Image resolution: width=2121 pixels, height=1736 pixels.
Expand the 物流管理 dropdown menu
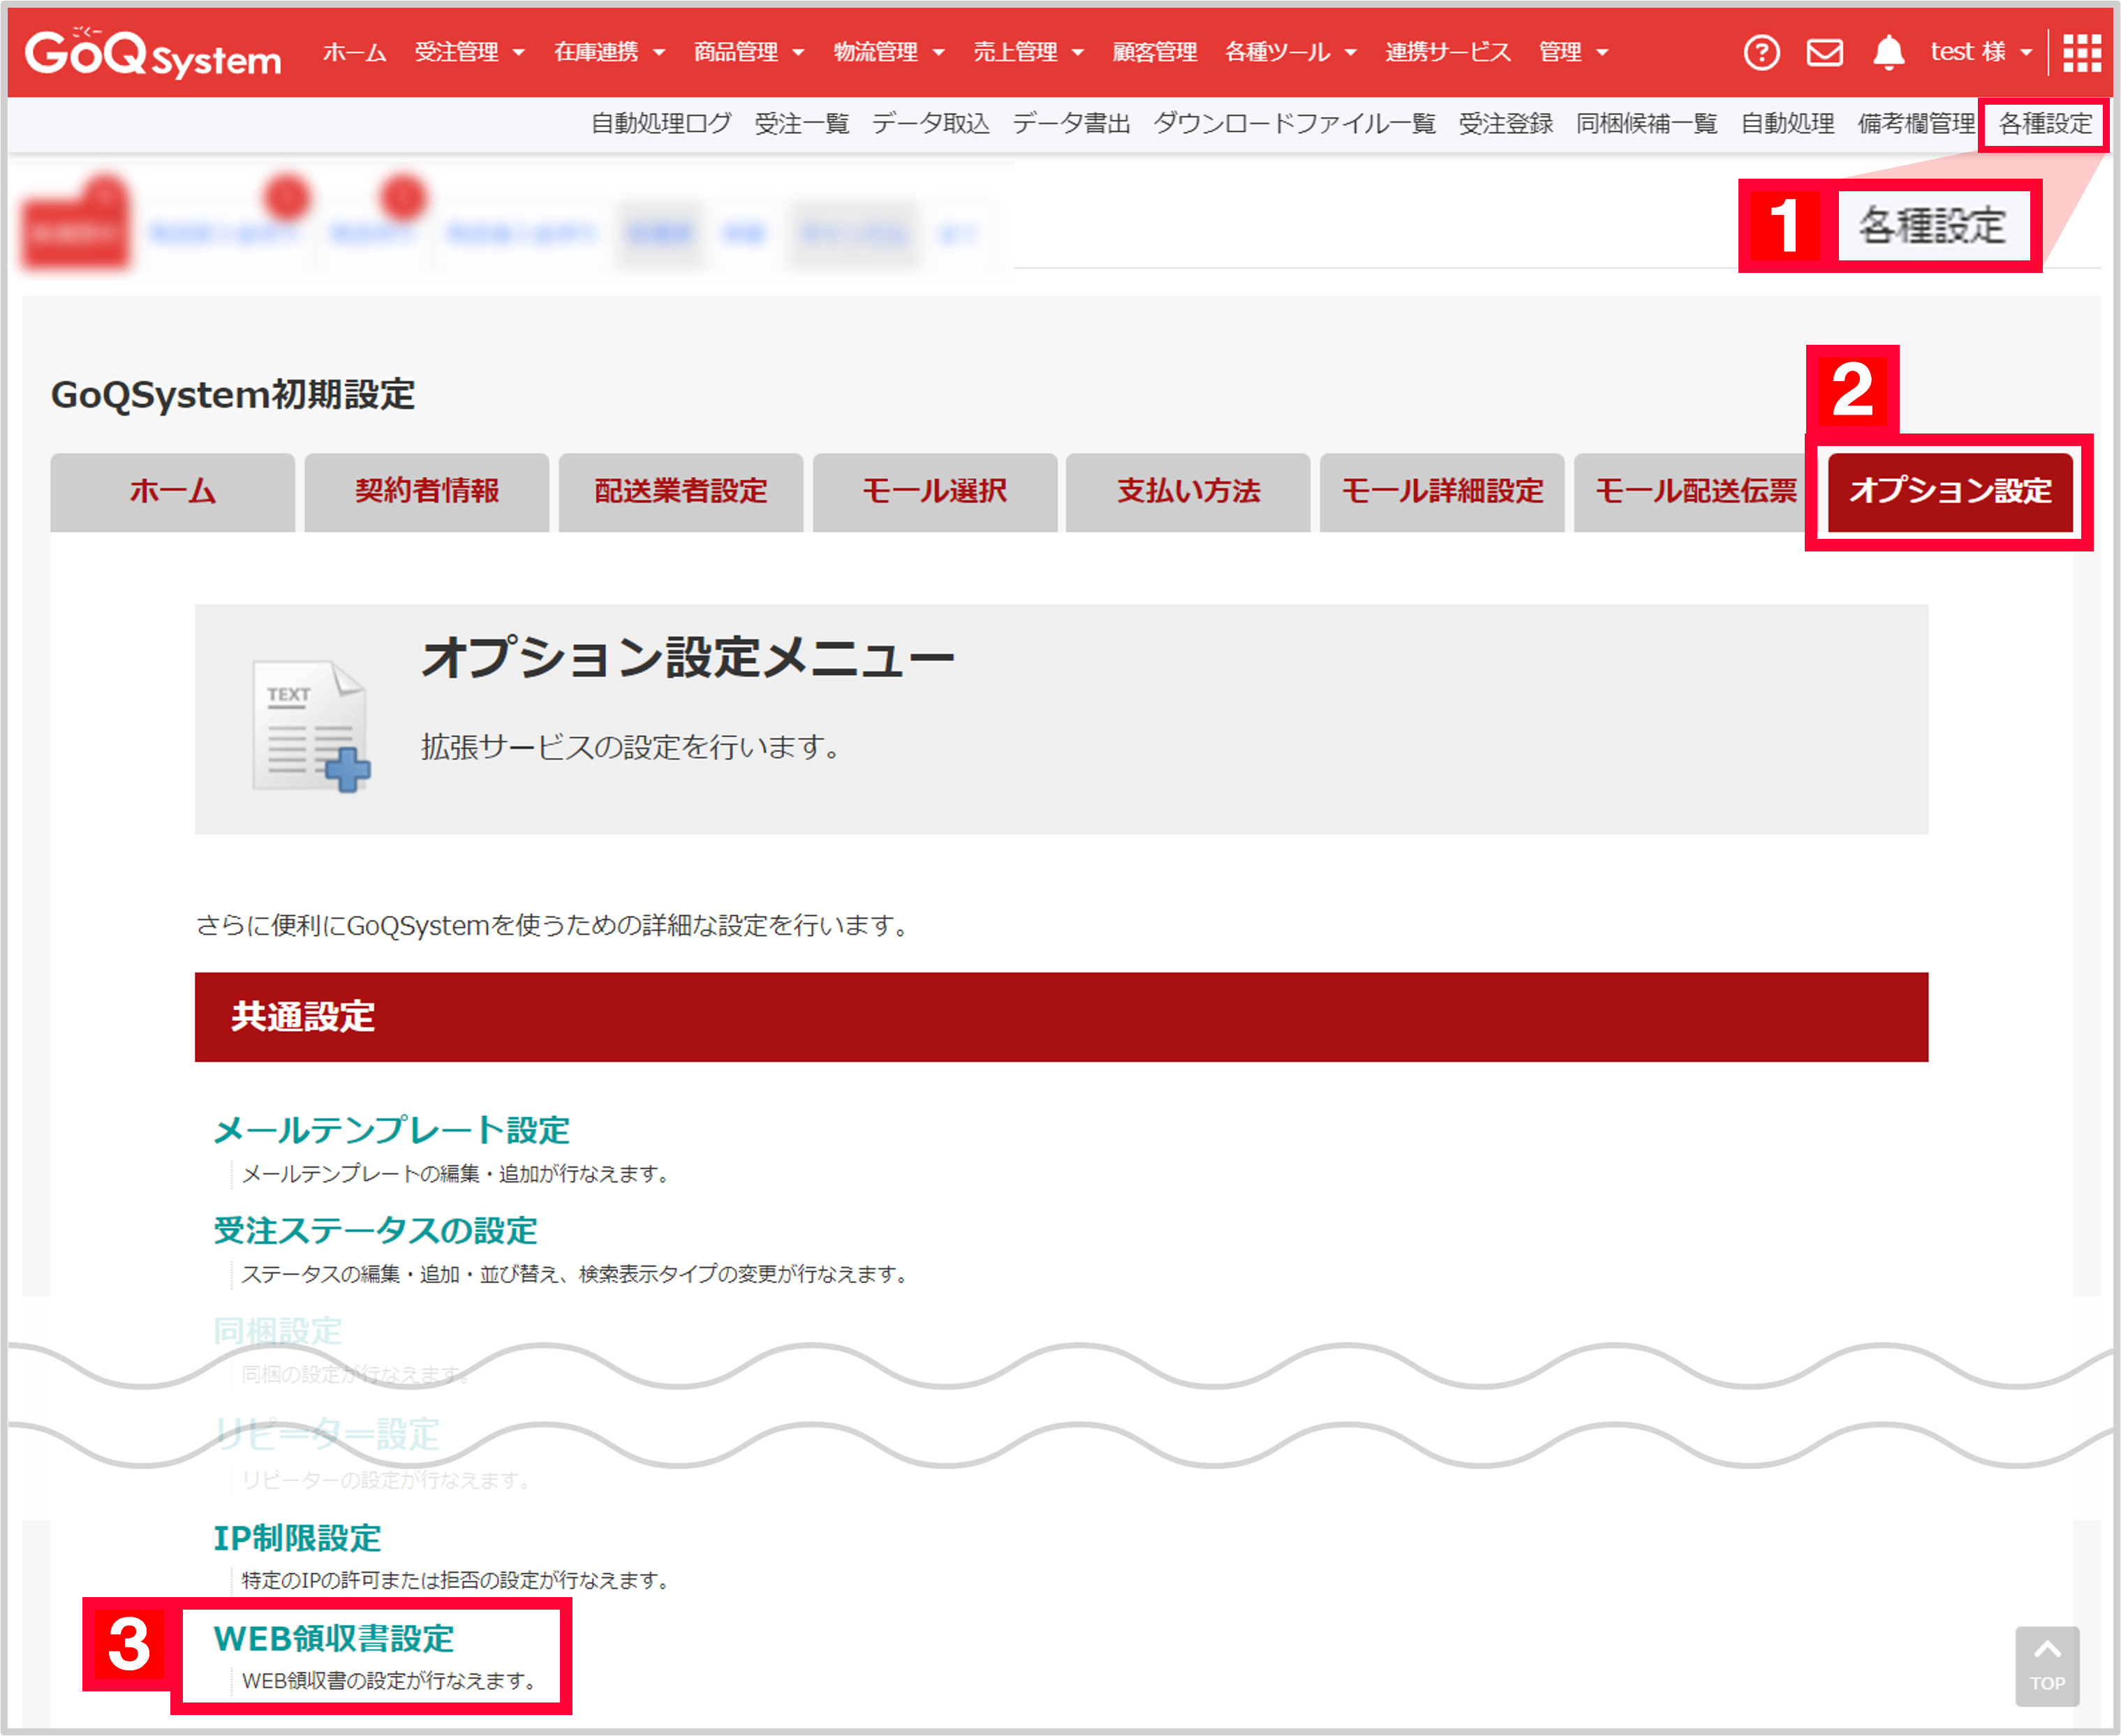pyautogui.click(x=889, y=52)
